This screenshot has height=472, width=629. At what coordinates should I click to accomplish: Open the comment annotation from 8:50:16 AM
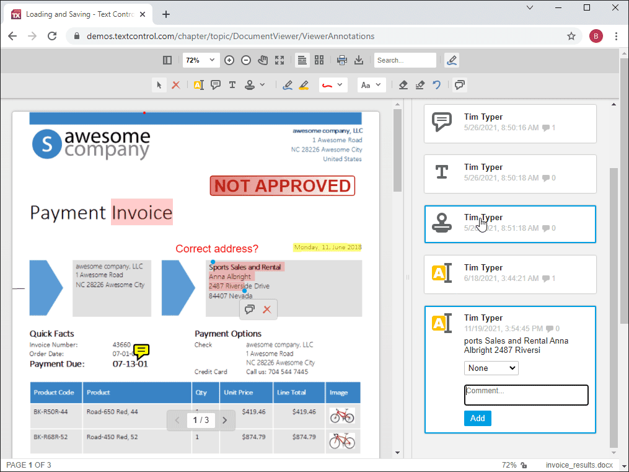click(510, 123)
